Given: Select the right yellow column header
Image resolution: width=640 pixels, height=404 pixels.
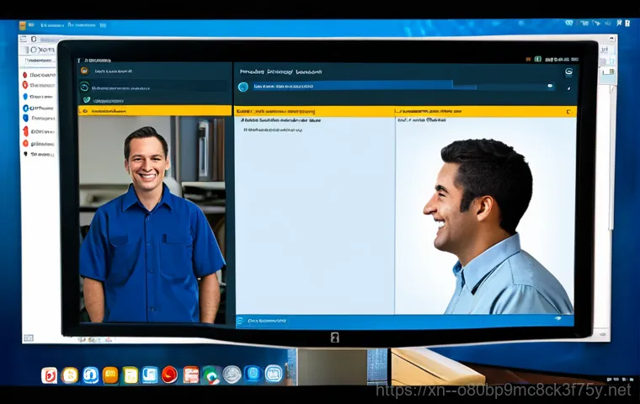Looking at the screenshot, I should click(485, 111).
